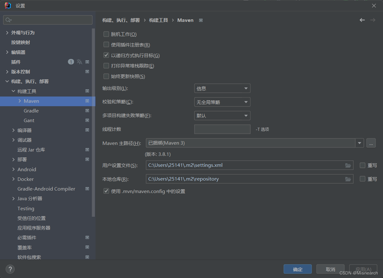383x278 pixels.
Task: Expand the Docker tree node
Action: (x=13, y=179)
